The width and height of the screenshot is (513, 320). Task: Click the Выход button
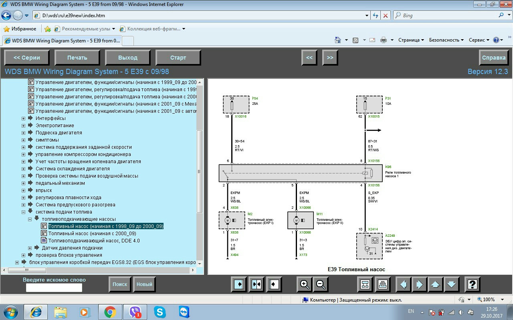128,58
